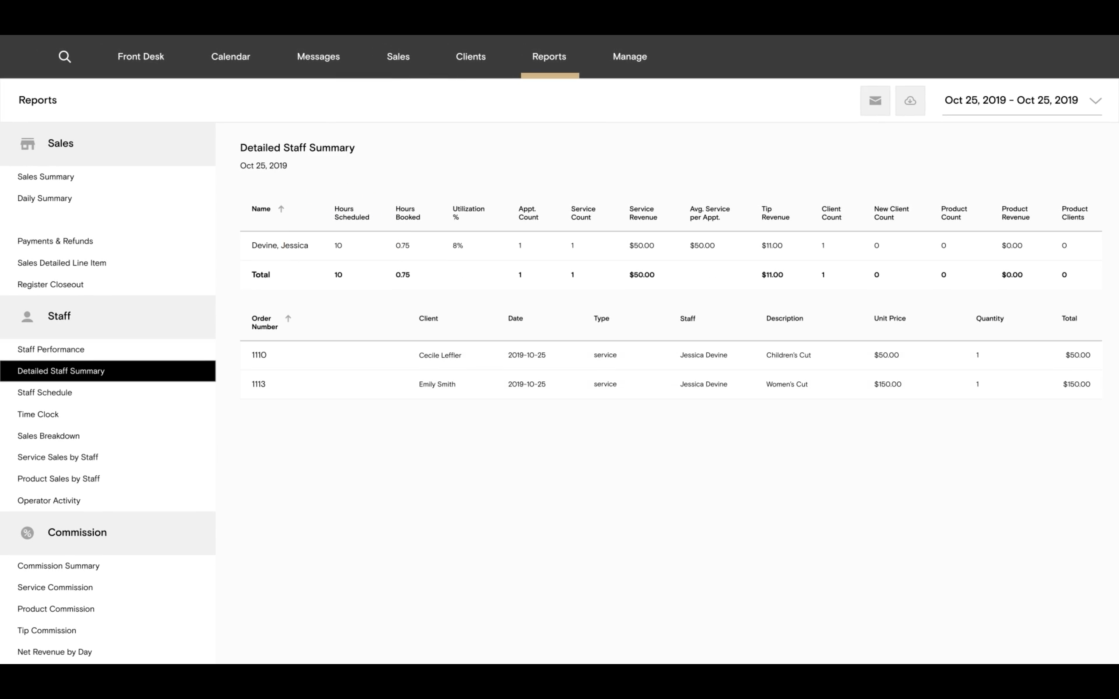Open Net Revenue by Day report
The image size is (1119, 699).
(54, 652)
